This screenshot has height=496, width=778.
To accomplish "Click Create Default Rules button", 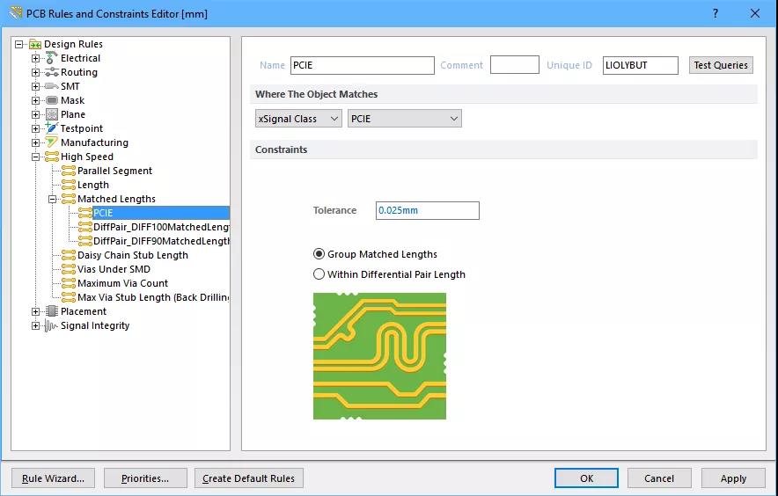I will [248, 478].
